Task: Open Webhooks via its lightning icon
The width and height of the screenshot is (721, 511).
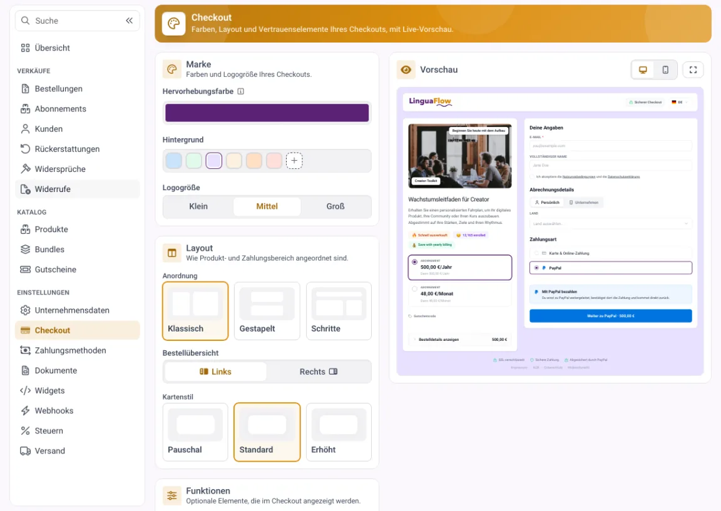Action: pos(25,411)
